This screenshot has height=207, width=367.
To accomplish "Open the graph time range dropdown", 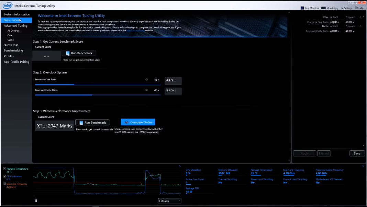I will coord(169,201).
